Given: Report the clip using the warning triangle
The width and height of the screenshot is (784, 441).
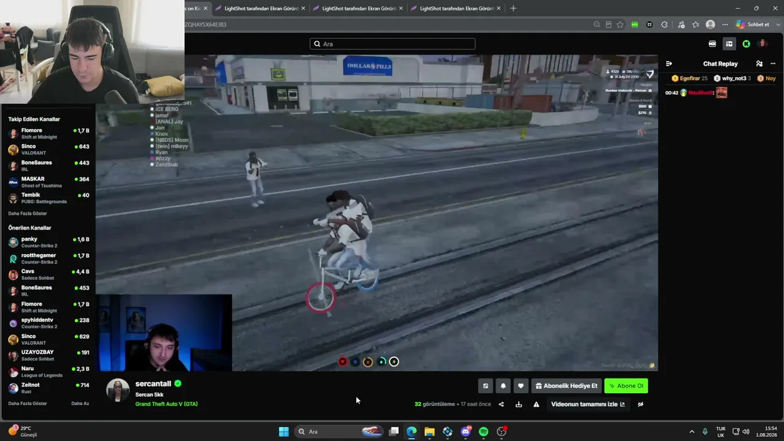Looking at the screenshot, I should [x=536, y=404].
